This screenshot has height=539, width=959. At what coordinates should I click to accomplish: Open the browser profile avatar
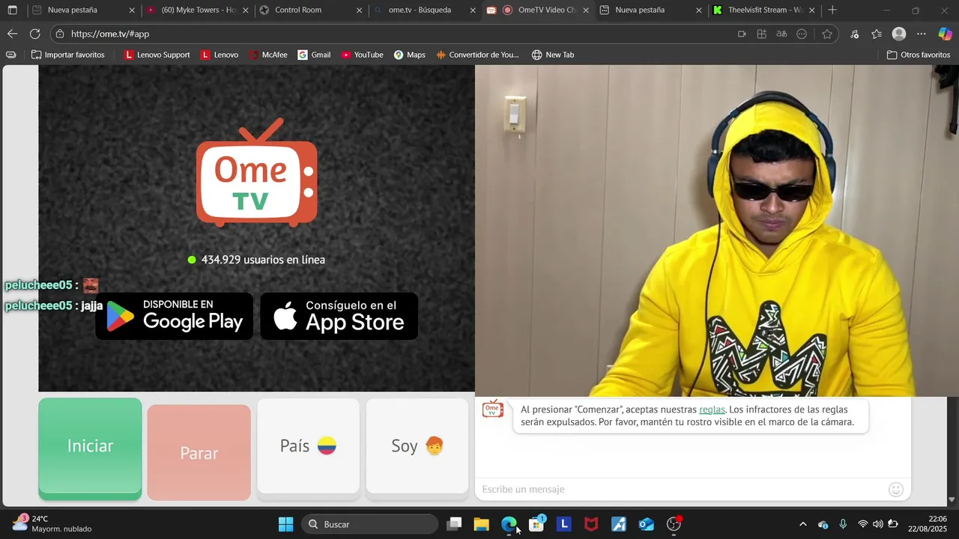pos(899,34)
